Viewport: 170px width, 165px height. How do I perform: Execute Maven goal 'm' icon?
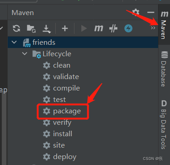99,28
